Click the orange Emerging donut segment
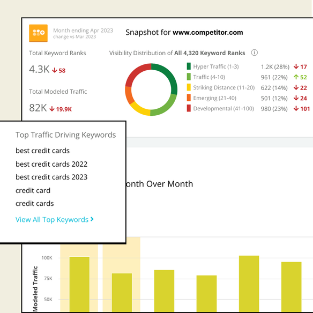This screenshot has width=313, height=313. 129,95
